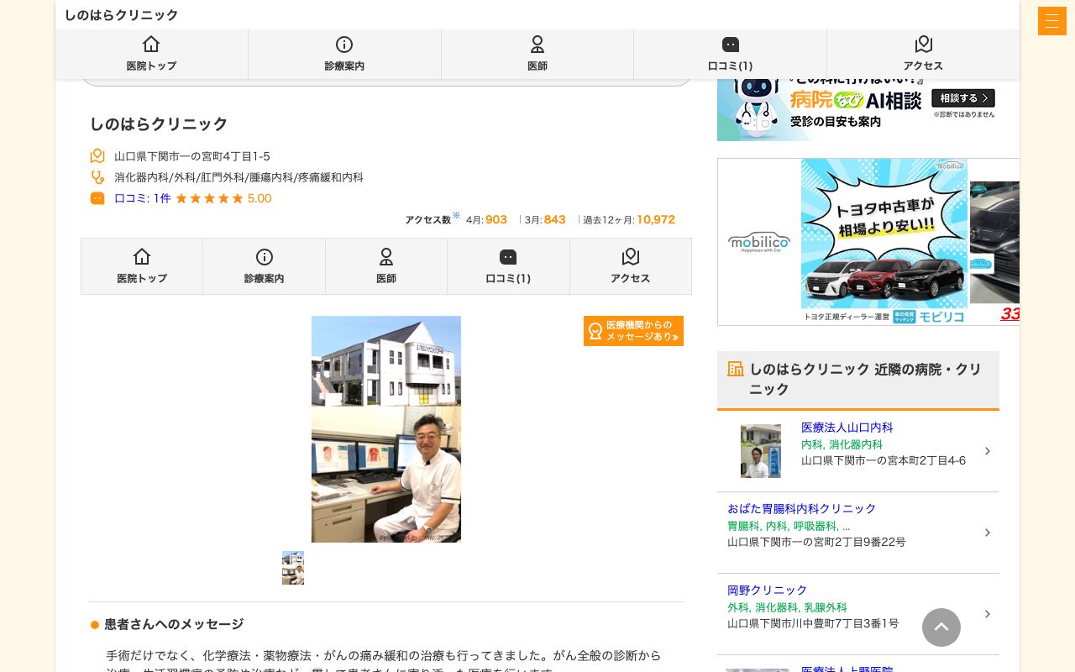Open 口コミ: 1件 review link
1075x672 pixels.
coord(143,198)
